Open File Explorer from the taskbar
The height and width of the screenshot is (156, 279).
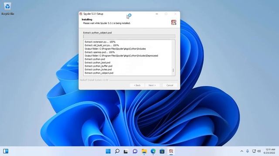(144, 151)
